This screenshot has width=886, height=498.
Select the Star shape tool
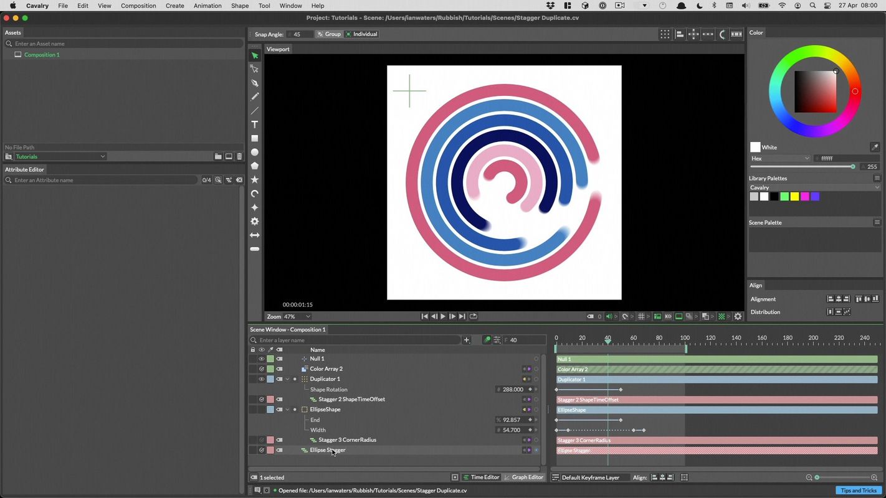(254, 180)
